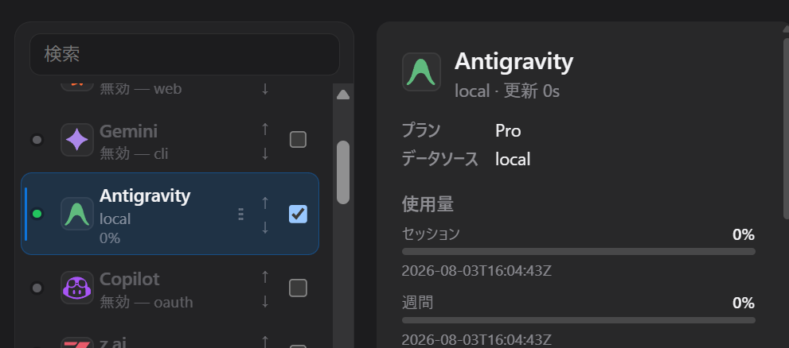Click the 週間 label

[x=418, y=302]
